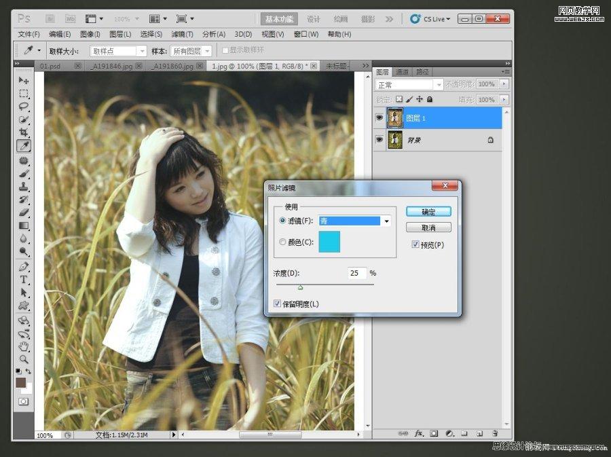Image resolution: width=611 pixels, height=457 pixels.
Task: Delete layer trash icon
Action: click(495, 433)
